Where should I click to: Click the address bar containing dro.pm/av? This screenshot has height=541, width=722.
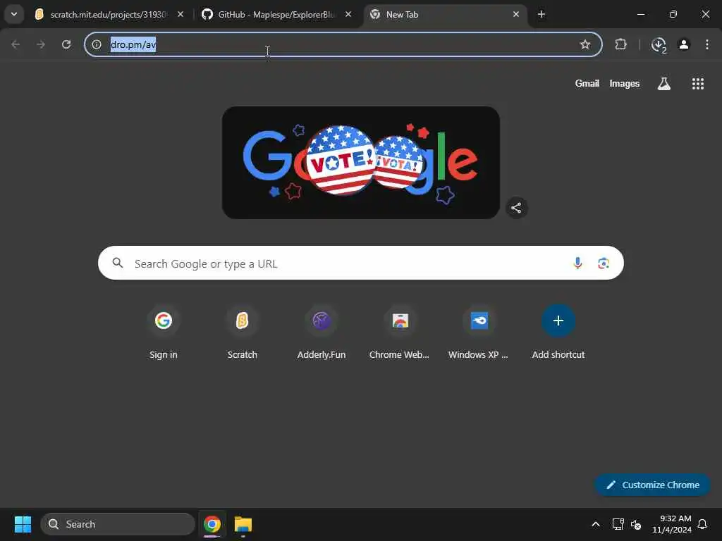point(343,44)
